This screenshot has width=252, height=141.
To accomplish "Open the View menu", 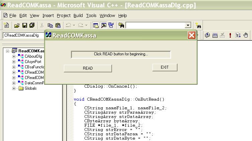I will point(34,16).
